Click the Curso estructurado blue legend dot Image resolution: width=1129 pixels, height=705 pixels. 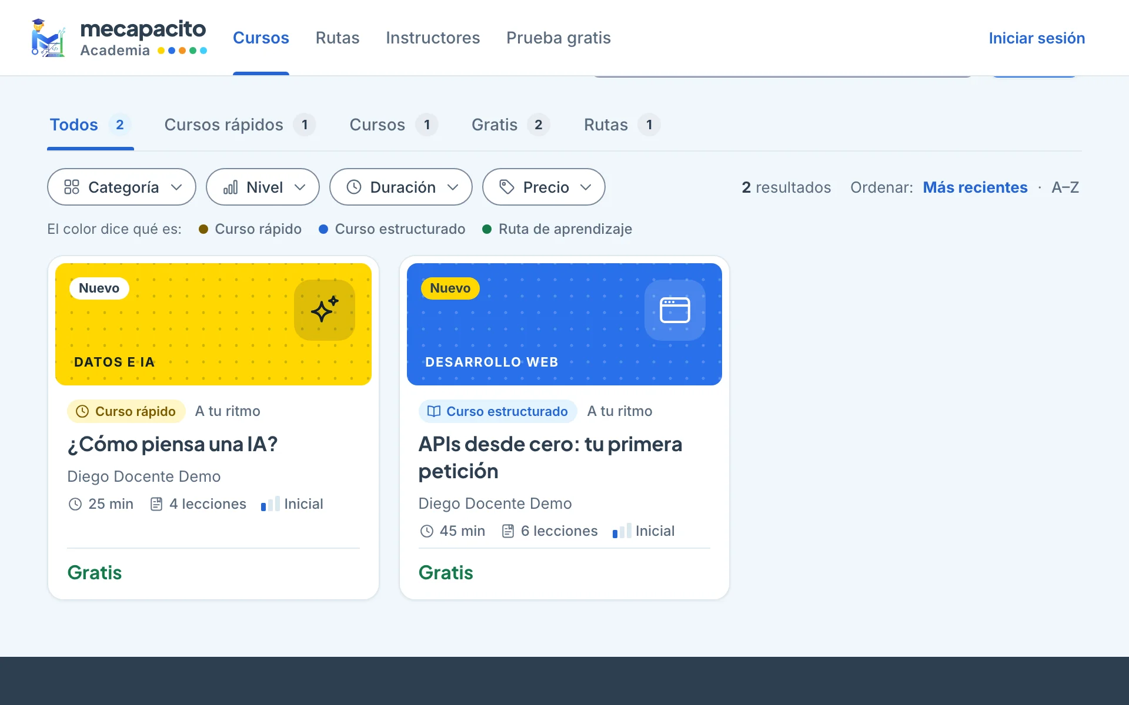323,229
